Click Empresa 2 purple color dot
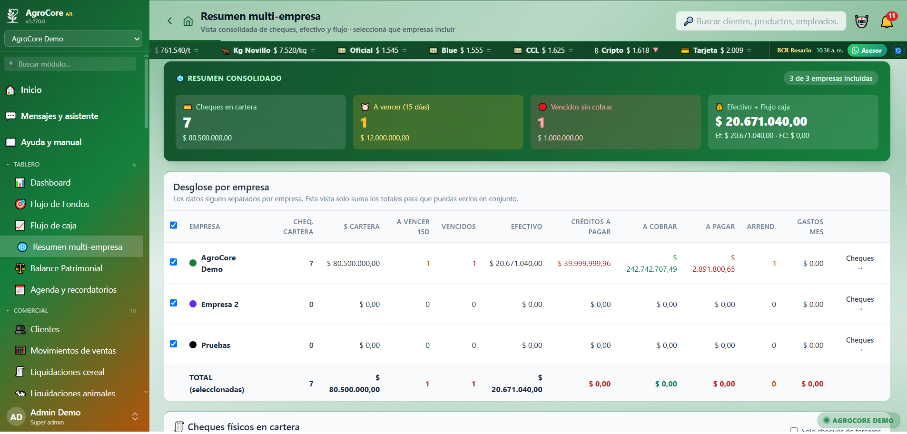 (x=193, y=304)
